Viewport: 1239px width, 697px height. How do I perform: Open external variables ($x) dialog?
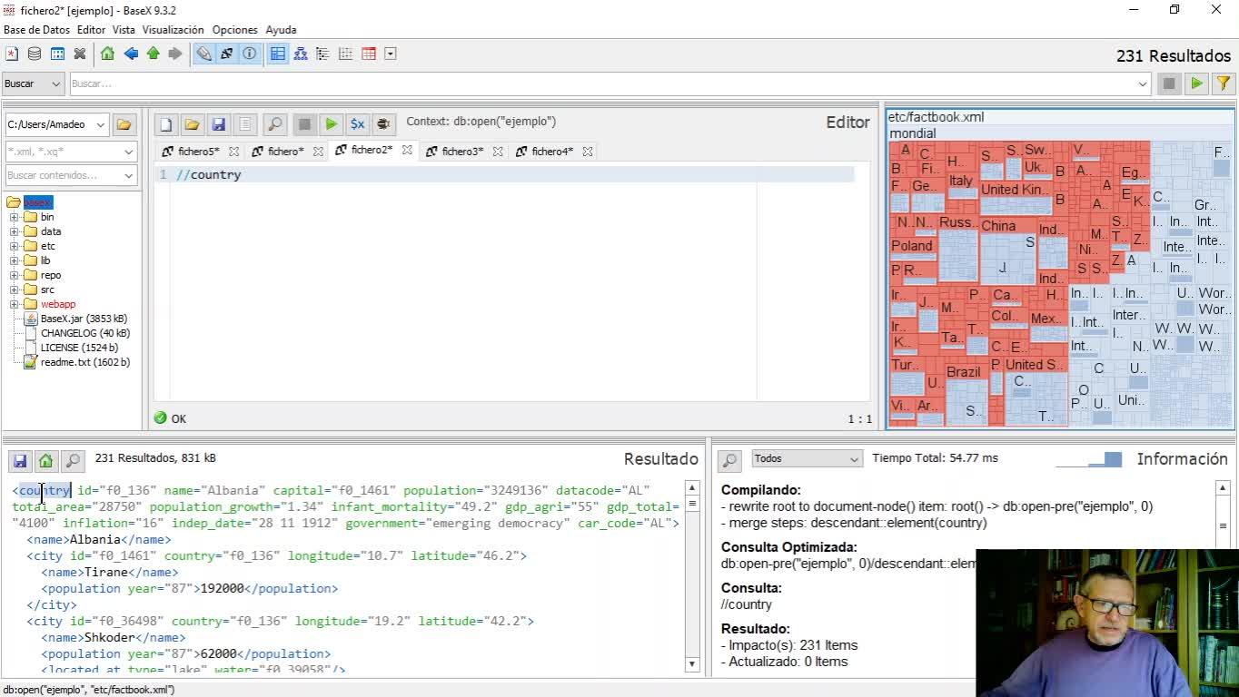click(x=358, y=124)
